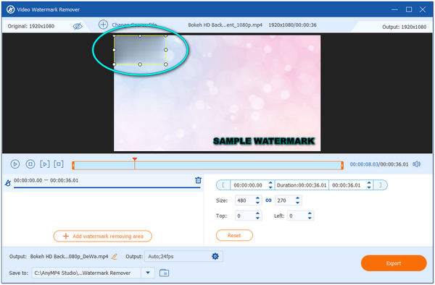Open output settings with gear icon
Image resolution: width=435 pixels, height=285 pixels.
215,257
